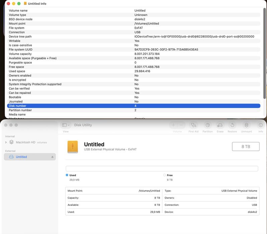Click the remove volume minus icon
The width and height of the screenshot is (267, 234).
[181, 125]
